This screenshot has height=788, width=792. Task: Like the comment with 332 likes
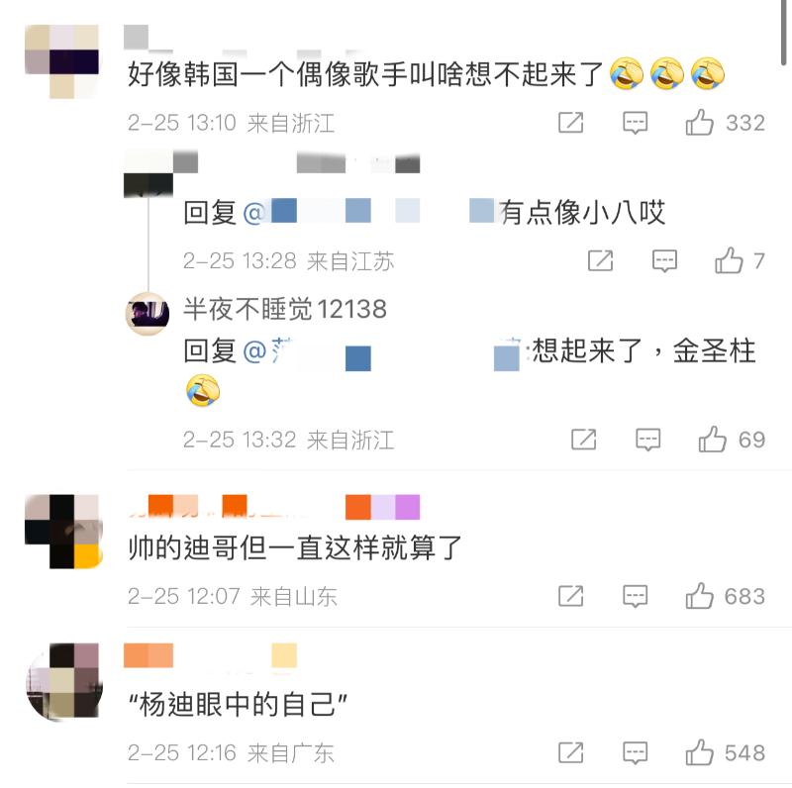[700, 122]
